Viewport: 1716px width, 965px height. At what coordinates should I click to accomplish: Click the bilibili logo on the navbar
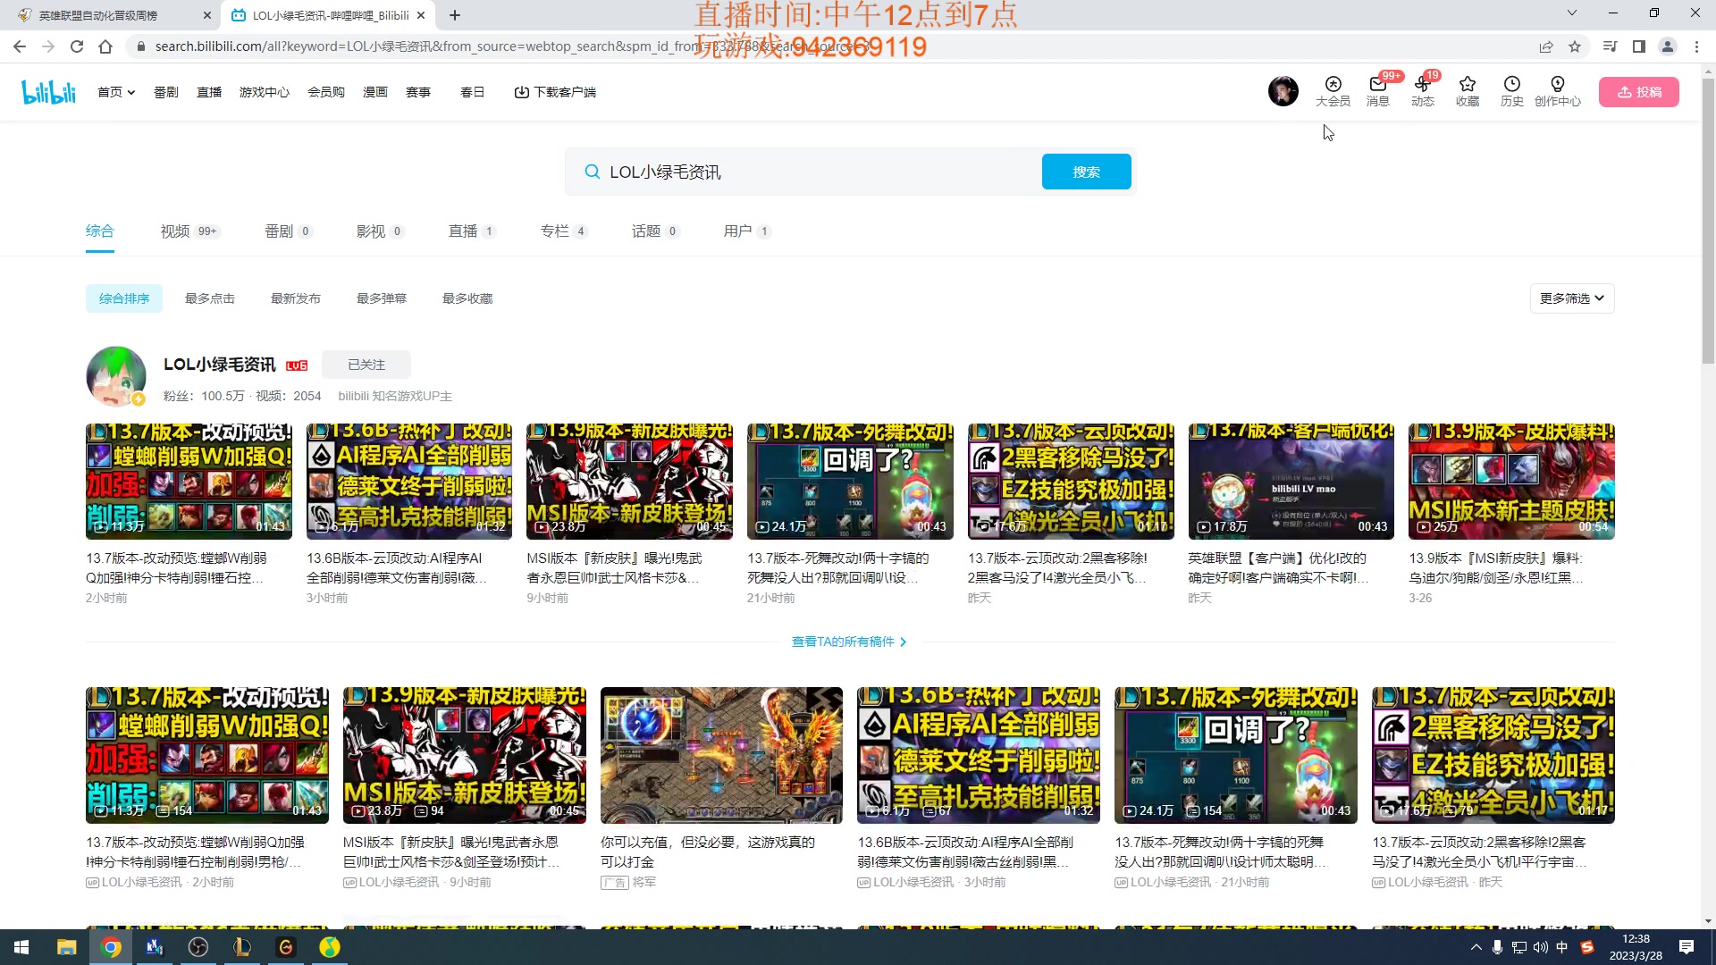(x=48, y=91)
